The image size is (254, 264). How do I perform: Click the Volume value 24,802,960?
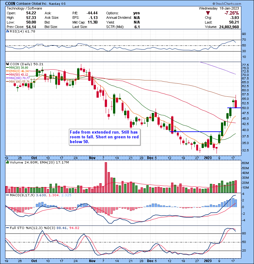[x=229, y=27]
